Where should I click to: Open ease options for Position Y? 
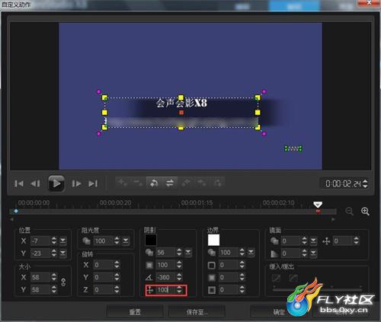(x=62, y=253)
